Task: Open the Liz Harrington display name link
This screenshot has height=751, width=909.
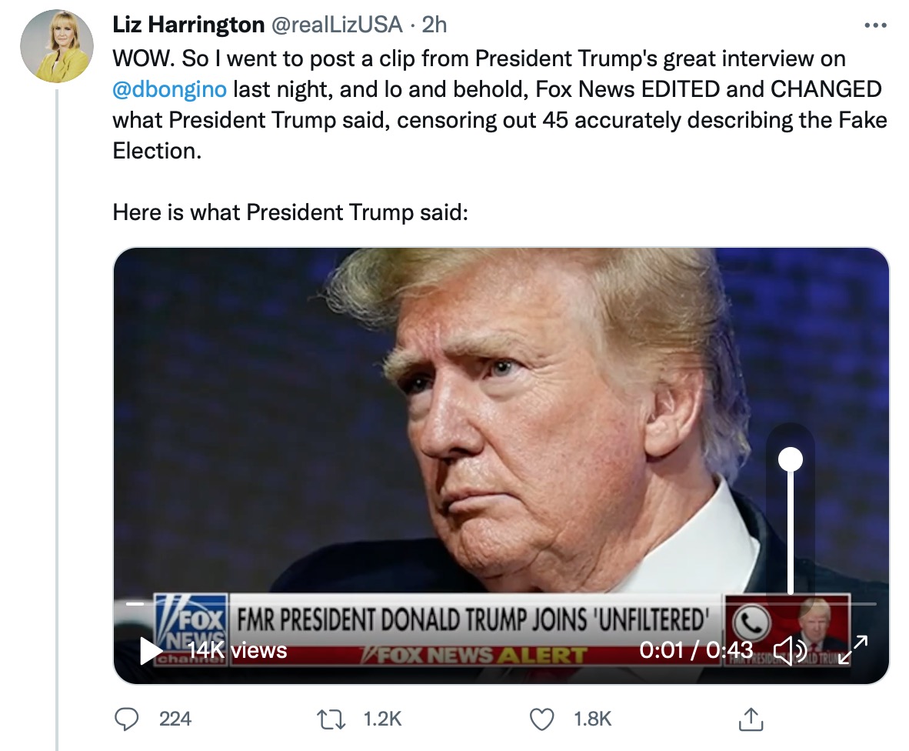Action: click(x=188, y=25)
